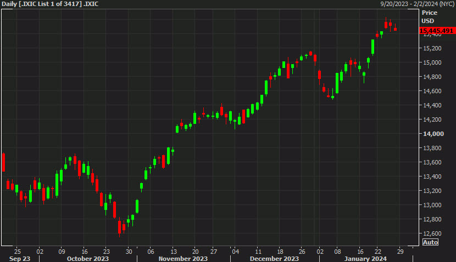Click the 13,400 price axis label
Image resolution: width=456 pixels, height=262 pixels.
[x=432, y=176]
